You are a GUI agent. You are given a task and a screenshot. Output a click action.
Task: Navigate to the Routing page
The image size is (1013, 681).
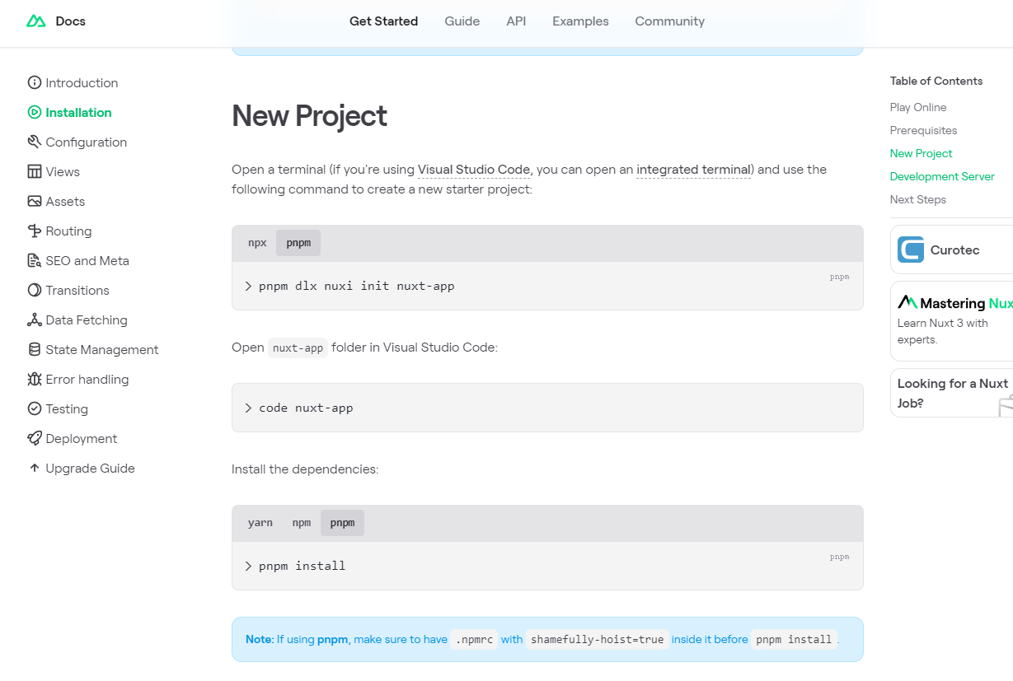coord(68,231)
